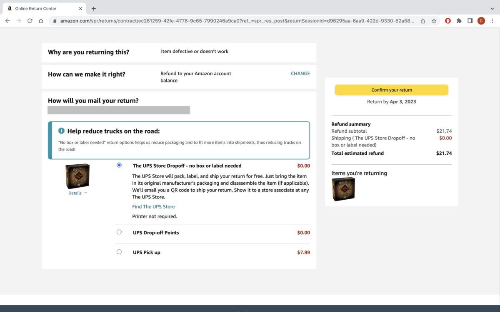Click 'How will you mail your return?' heading
500x312 pixels.
coord(93,101)
